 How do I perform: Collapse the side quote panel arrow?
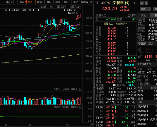(x=94, y=88)
